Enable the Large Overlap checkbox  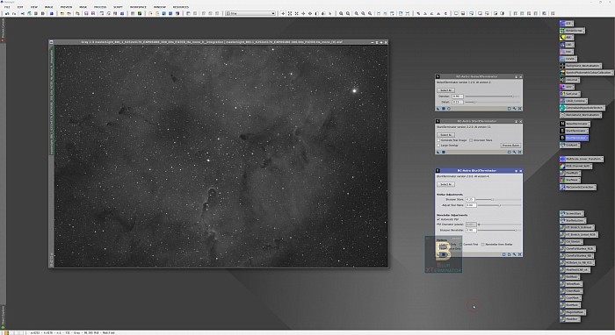(439, 146)
